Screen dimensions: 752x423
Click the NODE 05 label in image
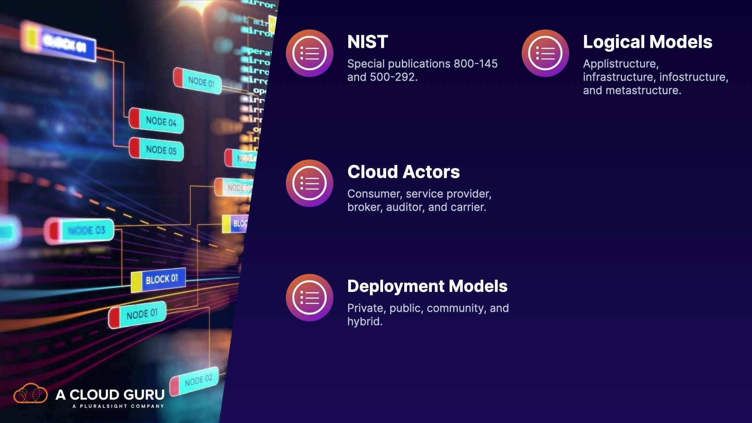[x=161, y=150]
